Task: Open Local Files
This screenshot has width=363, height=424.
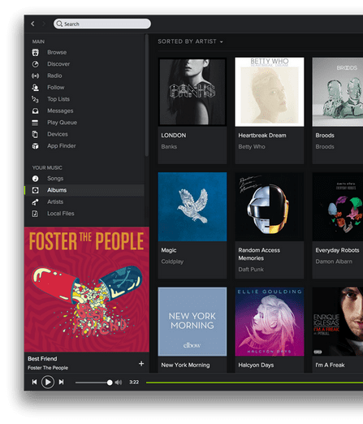Action: (61, 214)
